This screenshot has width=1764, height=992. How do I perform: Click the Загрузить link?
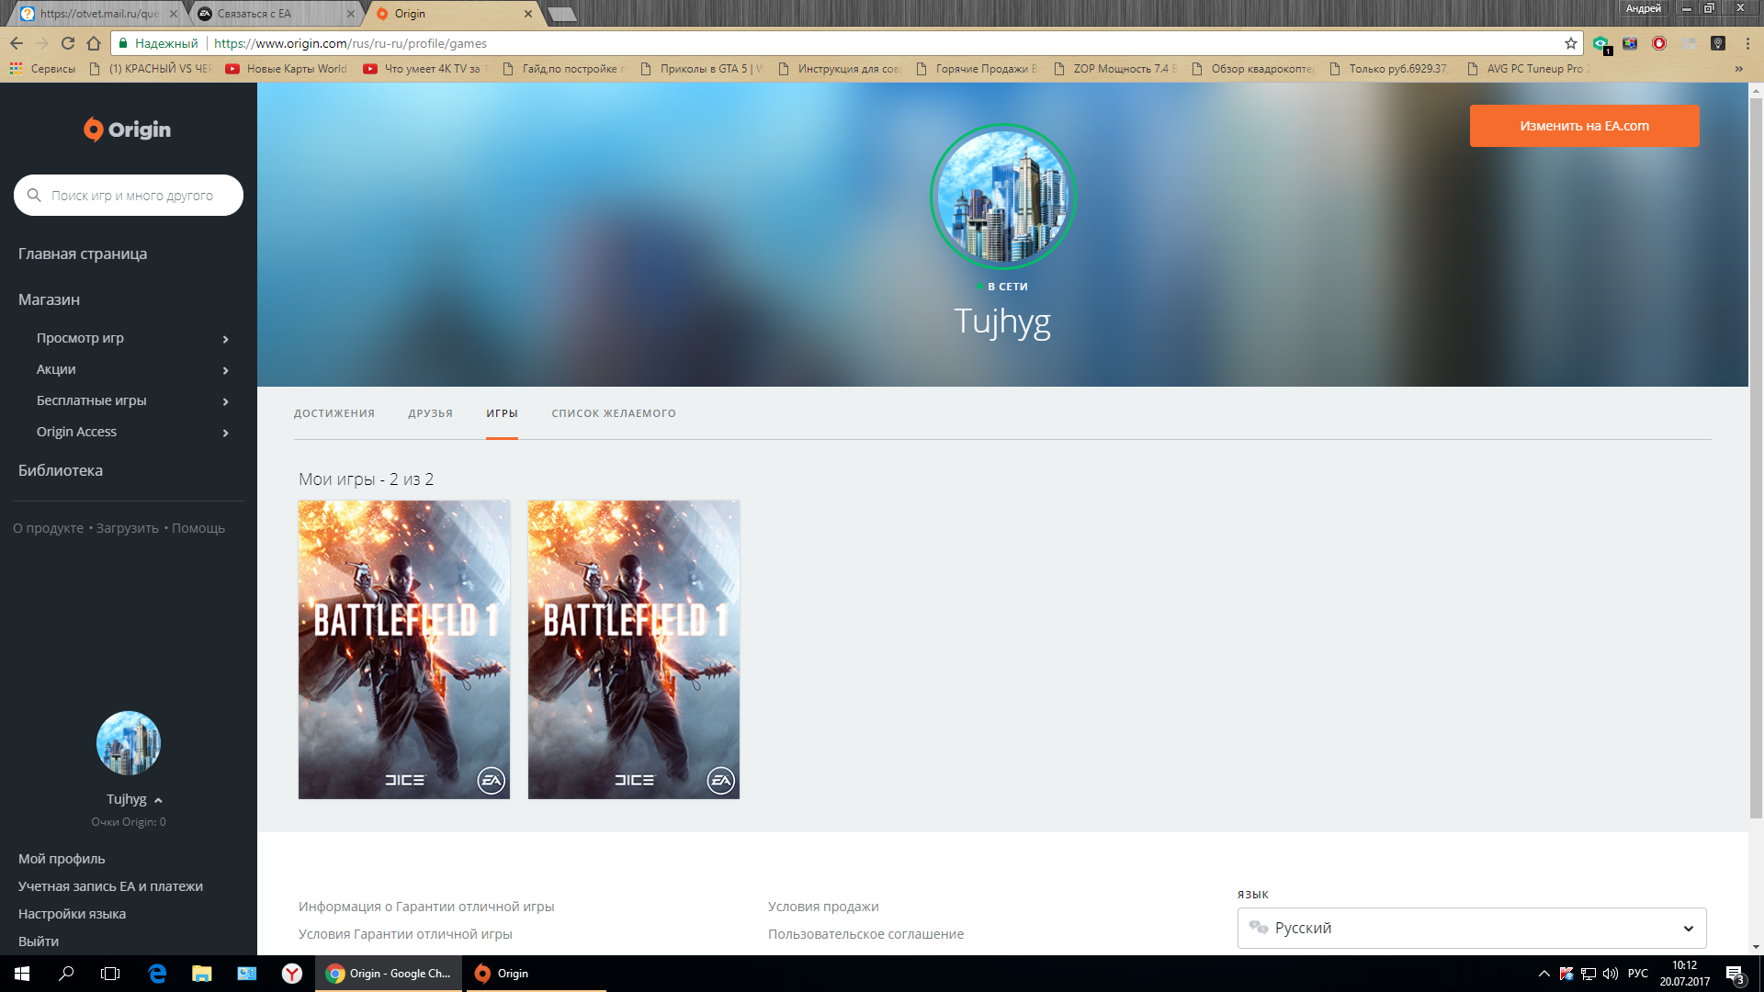click(x=128, y=528)
